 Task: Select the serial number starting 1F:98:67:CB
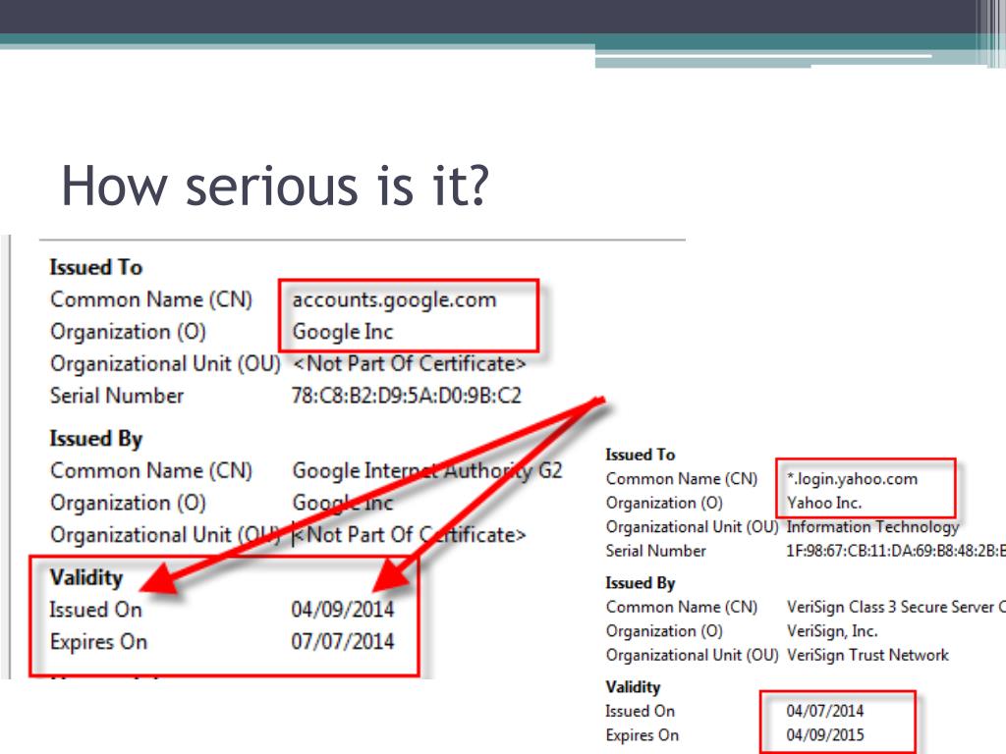896,551
